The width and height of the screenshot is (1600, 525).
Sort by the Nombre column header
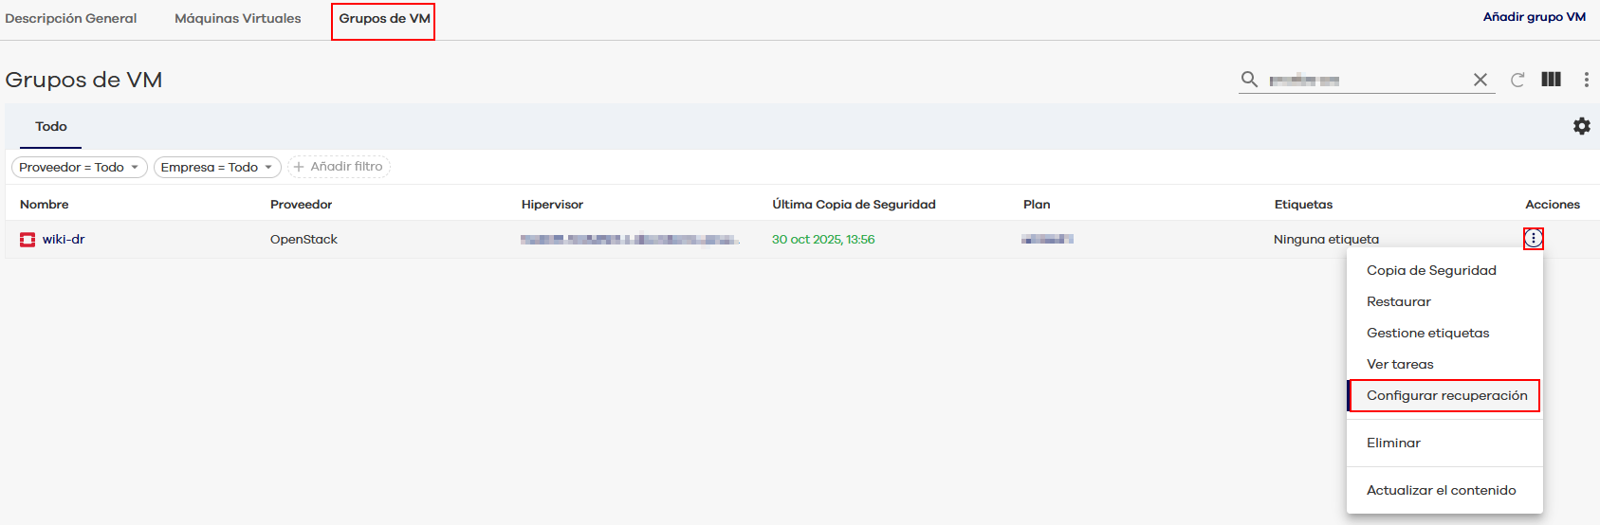(45, 205)
